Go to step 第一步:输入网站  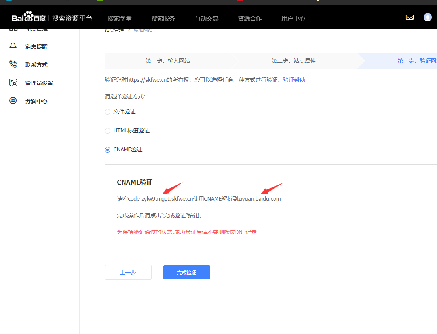click(167, 61)
